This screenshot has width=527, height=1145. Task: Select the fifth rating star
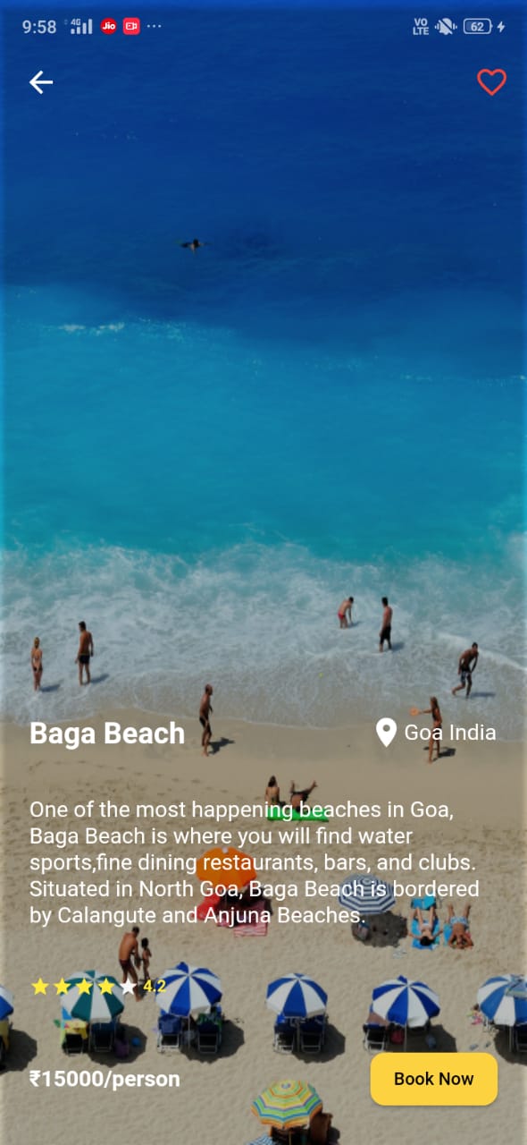point(129,987)
